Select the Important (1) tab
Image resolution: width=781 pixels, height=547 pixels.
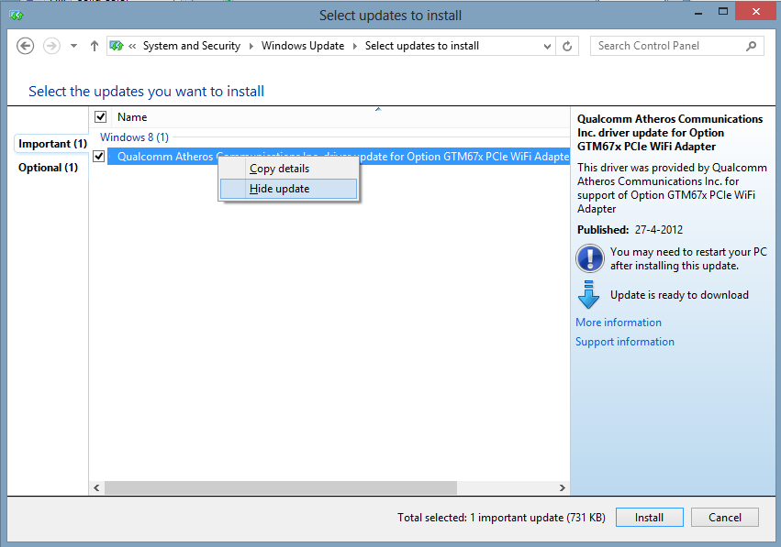[52, 144]
